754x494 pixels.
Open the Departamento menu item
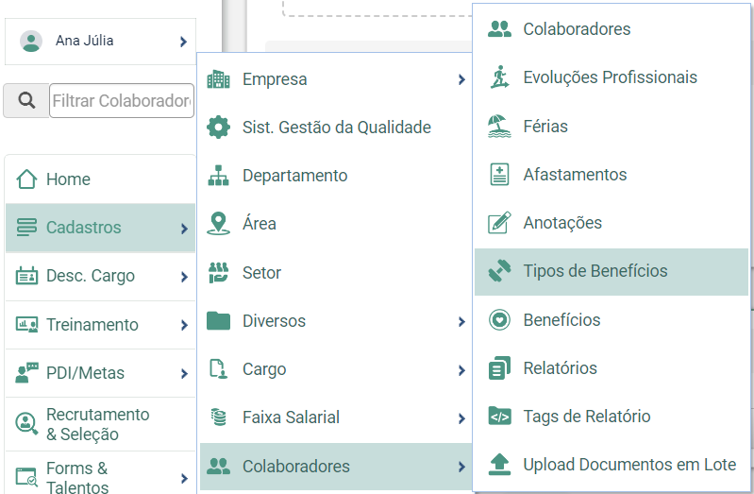click(x=336, y=176)
